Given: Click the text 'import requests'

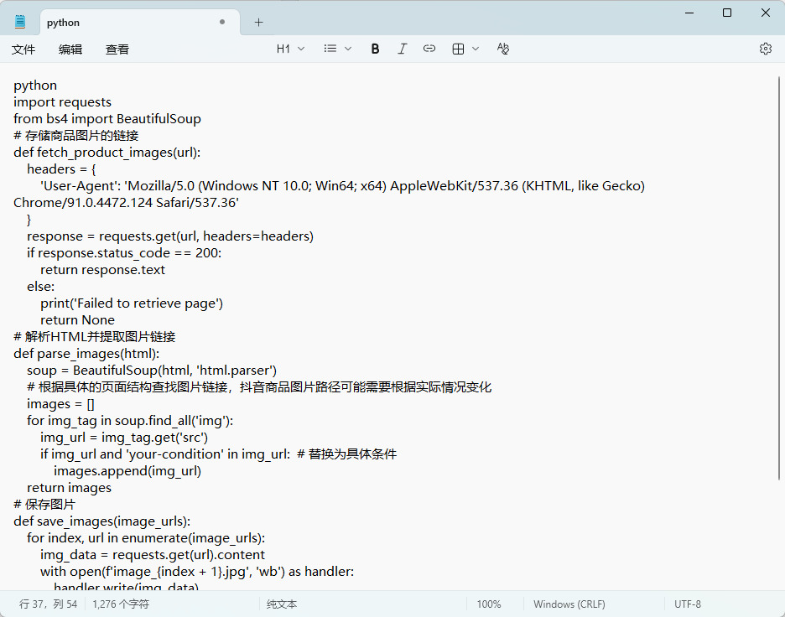Looking at the screenshot, I should tap(63, 102).
